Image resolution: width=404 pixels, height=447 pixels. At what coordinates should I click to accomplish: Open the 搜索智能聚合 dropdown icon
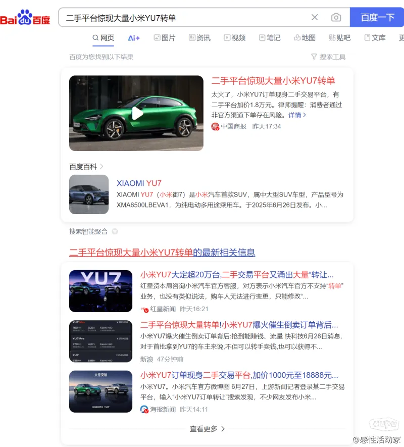pyautogui.click(x=115, y=231)
